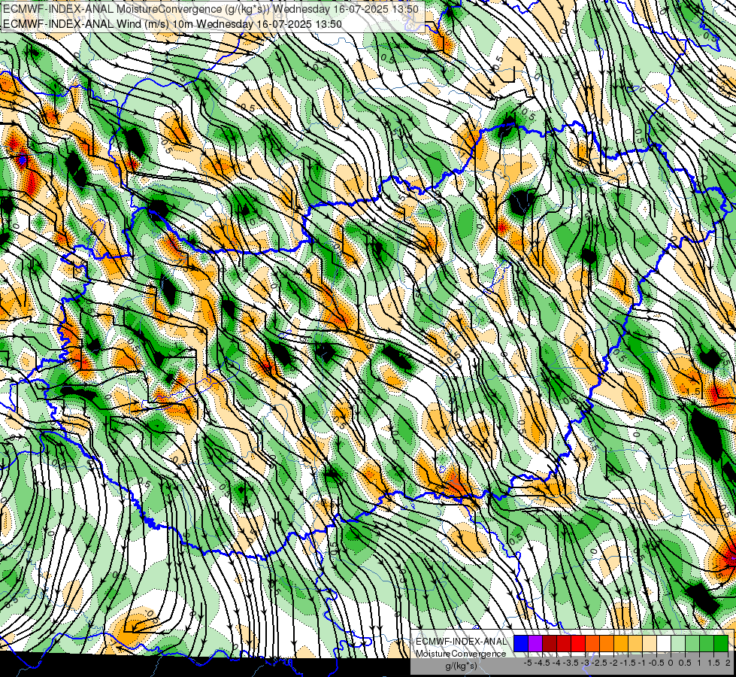Viewport: 736px width, 677px height.
Task: Click the MoistureConvergence label in the legend
Action: coord(461,654)
